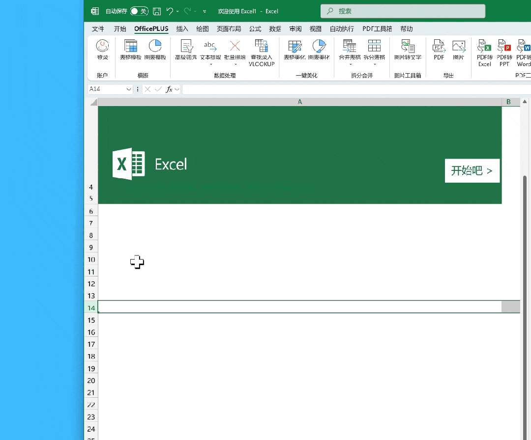531x440 pixels.
Task: Click the 搜索 search box
Action: tap(403, 11)
